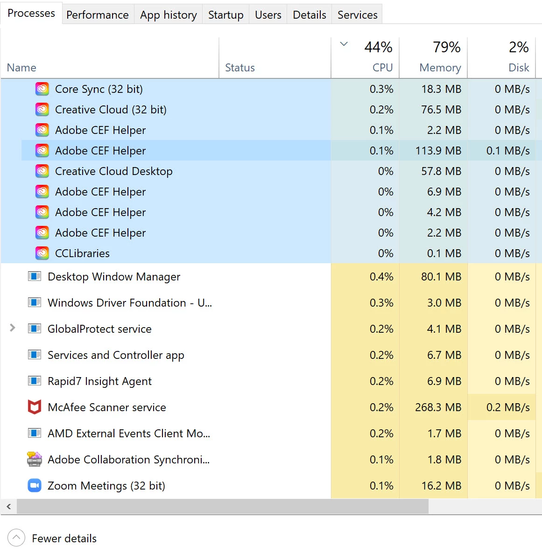Click the Windows Driver Foundation icon
This screenshot has width=542, height=560.
pos(35,302)
